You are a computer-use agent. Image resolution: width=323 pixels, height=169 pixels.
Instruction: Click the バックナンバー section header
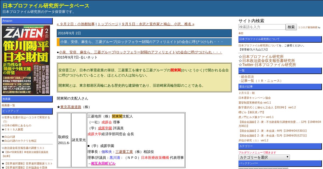click(280, 163)
